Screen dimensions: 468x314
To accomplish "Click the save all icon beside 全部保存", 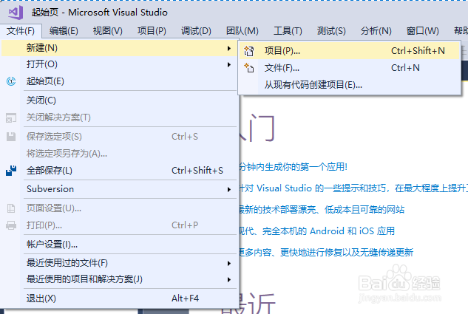I will point(11,171).
